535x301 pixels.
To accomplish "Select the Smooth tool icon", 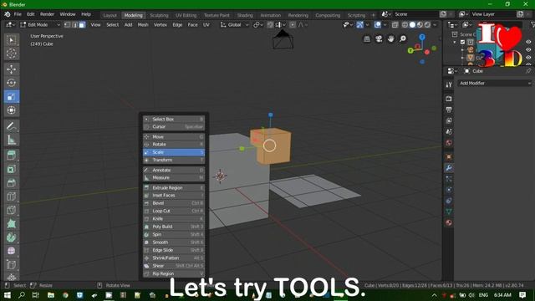I will [11, 251].
